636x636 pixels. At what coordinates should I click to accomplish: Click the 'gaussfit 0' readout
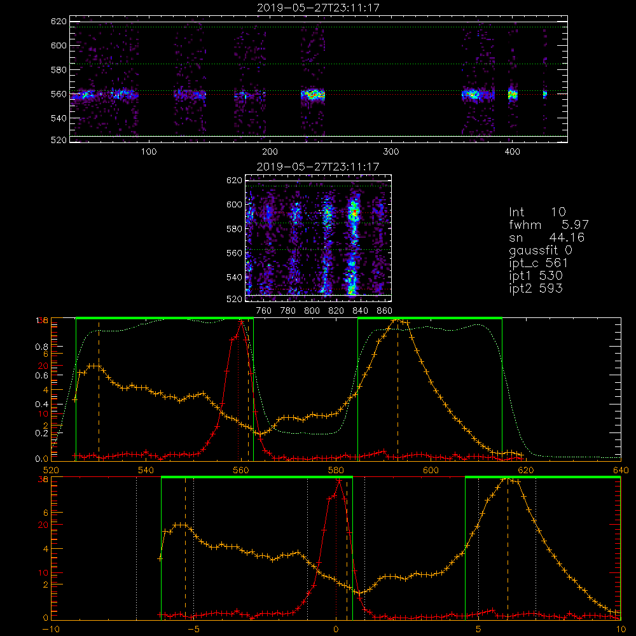pyautogui.click(x=540, y=250)
